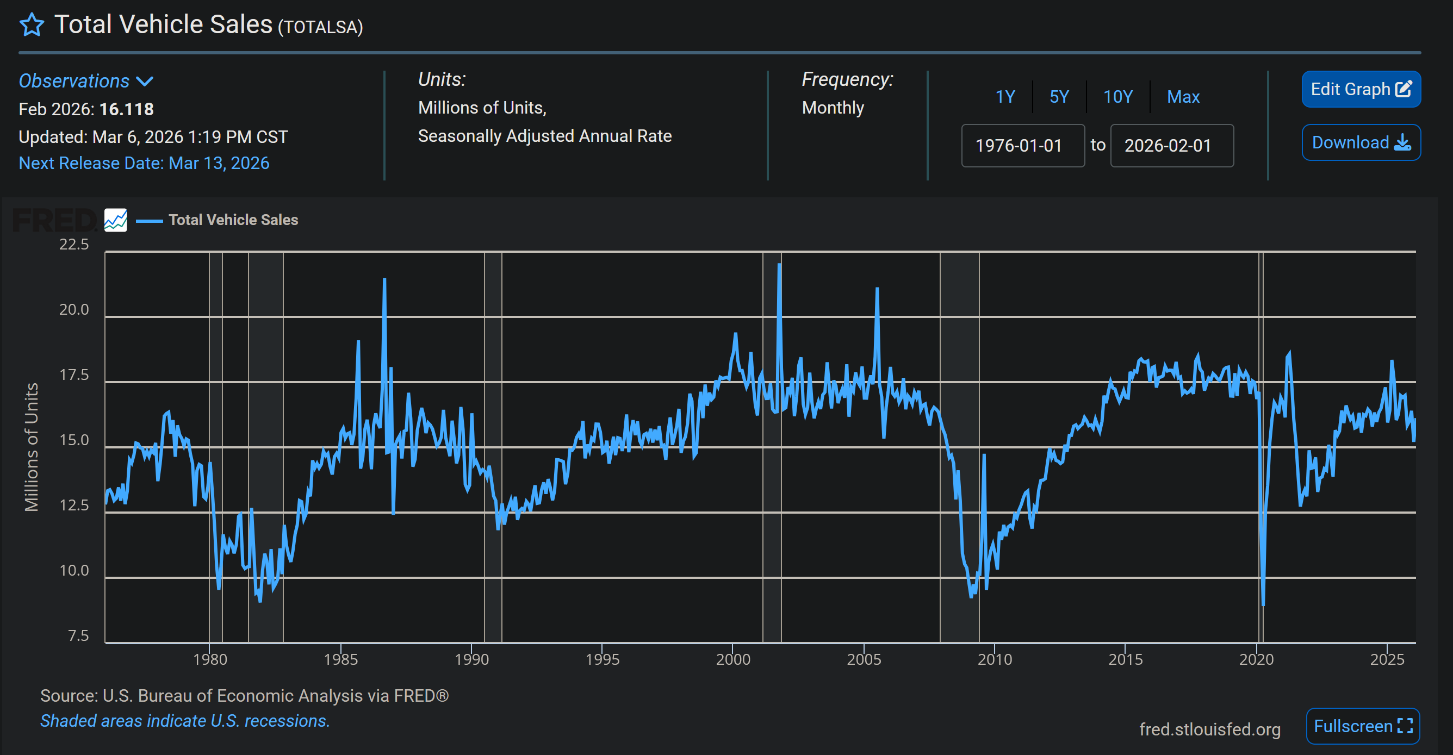Click the favorite star icon beside title
The height and width of the screenshot is (755, 1453).
(32, 25)
